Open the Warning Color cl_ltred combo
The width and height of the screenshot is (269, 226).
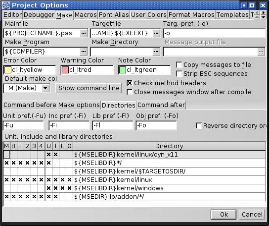click(x=87, y=70)
